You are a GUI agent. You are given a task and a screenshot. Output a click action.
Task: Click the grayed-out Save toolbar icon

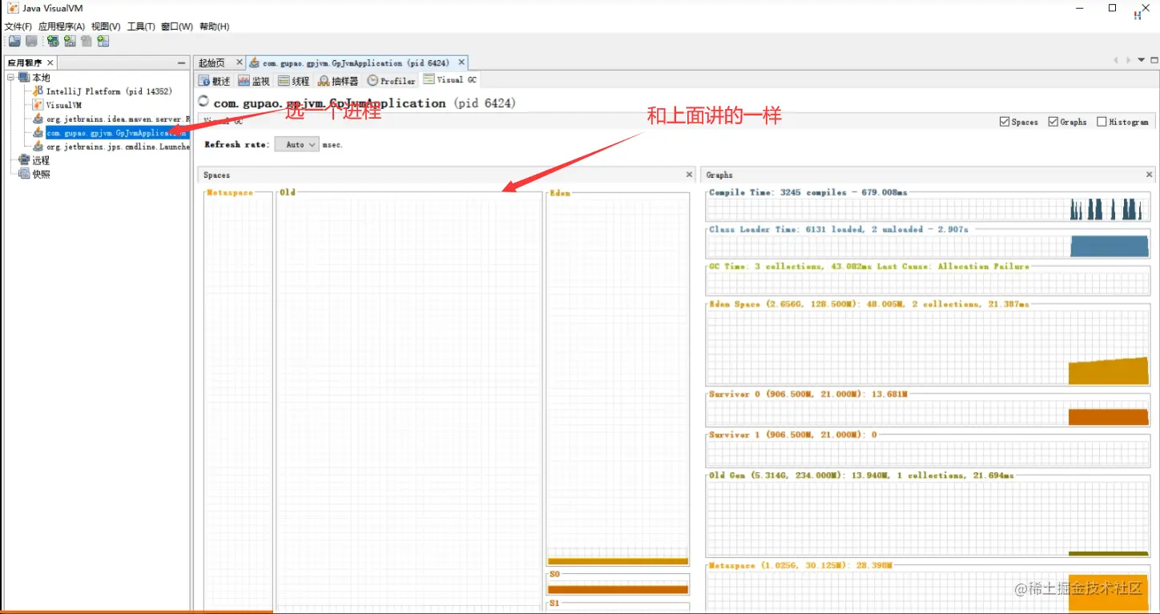31,41
